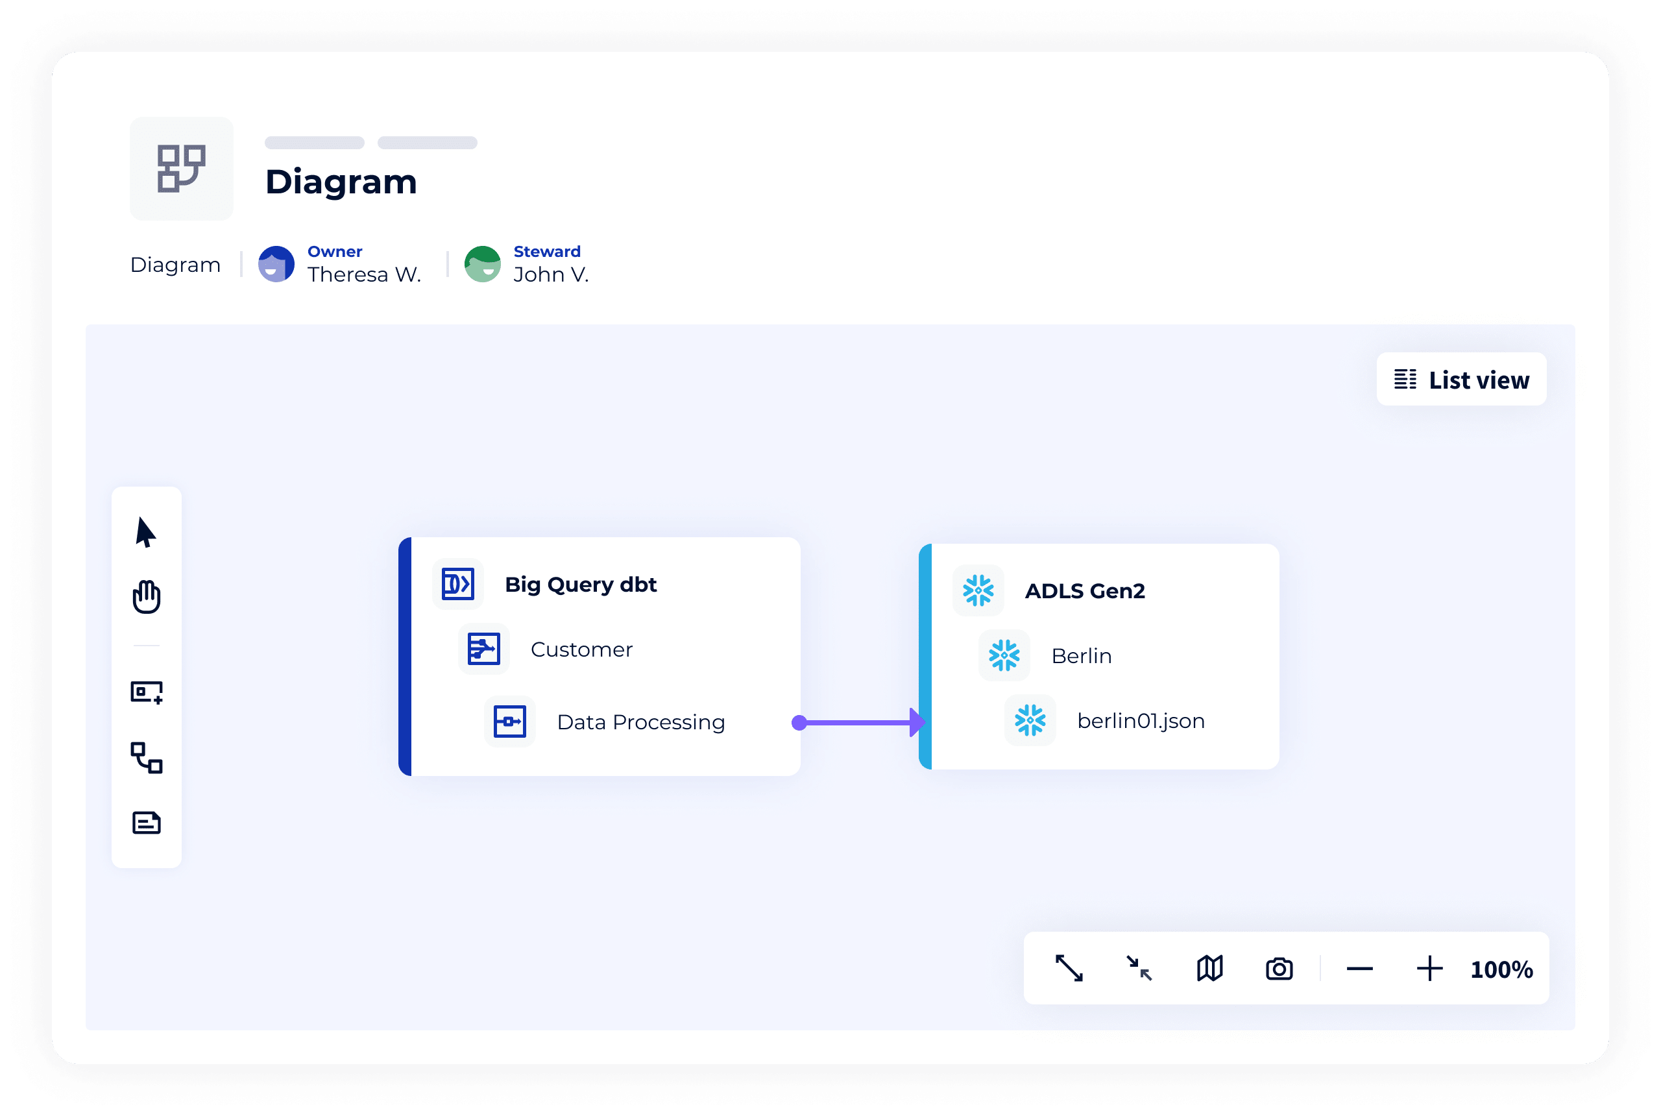Image resolution: width=1661 pixels, height=1116 pixels.
Task: Zoom in with the plus button
Action: [x=1429, y=969]
